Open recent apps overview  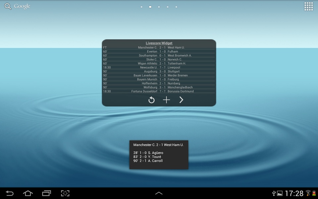pos(46,193)
